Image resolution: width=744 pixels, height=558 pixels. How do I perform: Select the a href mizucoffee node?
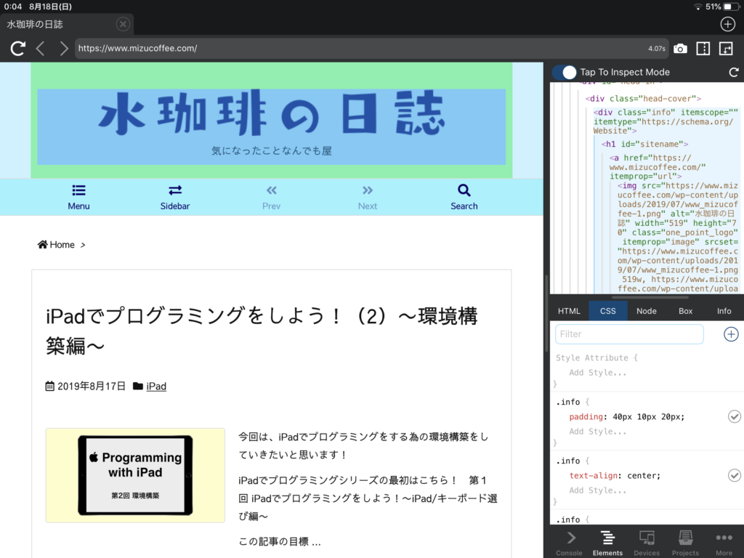658,167
